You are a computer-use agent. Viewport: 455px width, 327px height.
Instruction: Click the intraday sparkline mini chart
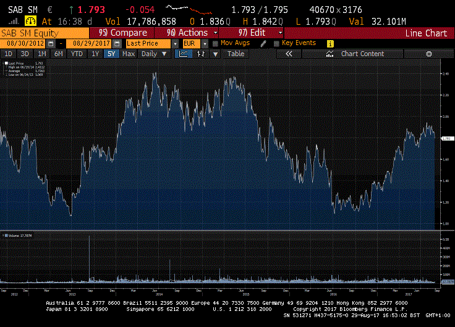coord(189,9)
